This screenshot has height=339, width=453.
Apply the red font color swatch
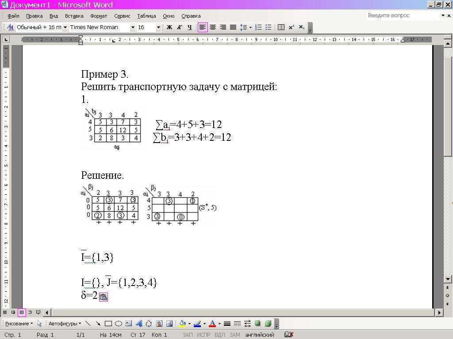click(213, 324)
